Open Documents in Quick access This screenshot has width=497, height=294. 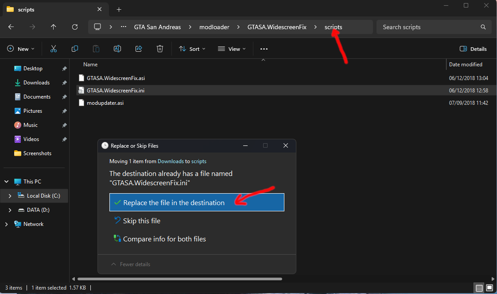pos(37,97)
